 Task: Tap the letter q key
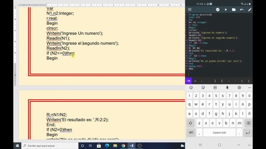(190, 104)
